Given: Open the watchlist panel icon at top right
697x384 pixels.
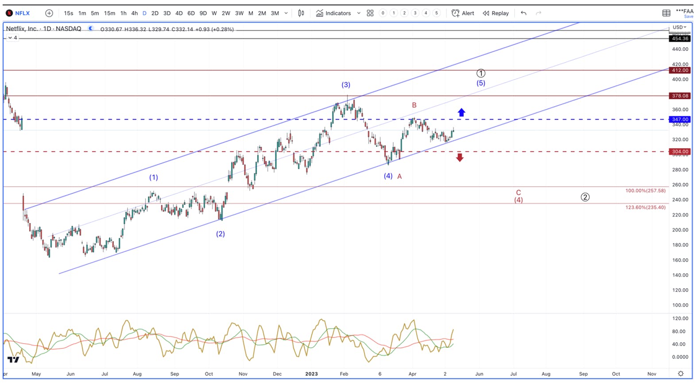Looking at the screenshot, I should coord(666,13).
